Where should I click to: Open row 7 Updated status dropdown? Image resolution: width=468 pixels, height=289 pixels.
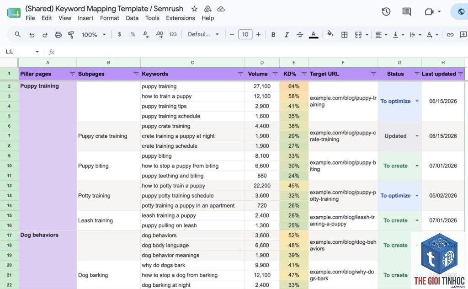click(417, 136)
